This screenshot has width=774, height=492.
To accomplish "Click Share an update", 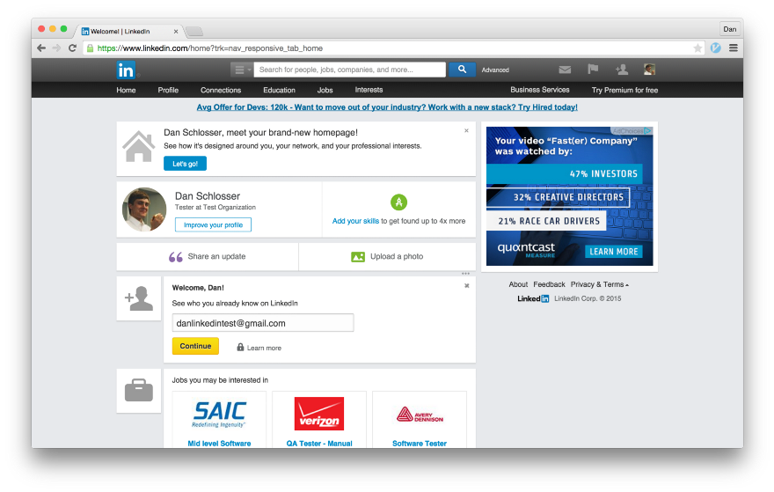I will (x=216, y=256).
